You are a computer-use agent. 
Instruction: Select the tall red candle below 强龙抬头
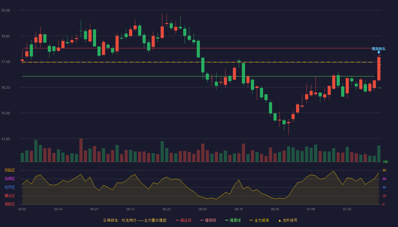tap(379, 69)
